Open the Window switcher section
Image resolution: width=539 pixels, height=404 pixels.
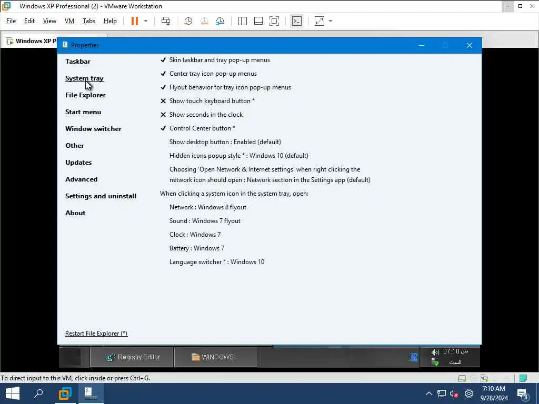pos(93,129)
